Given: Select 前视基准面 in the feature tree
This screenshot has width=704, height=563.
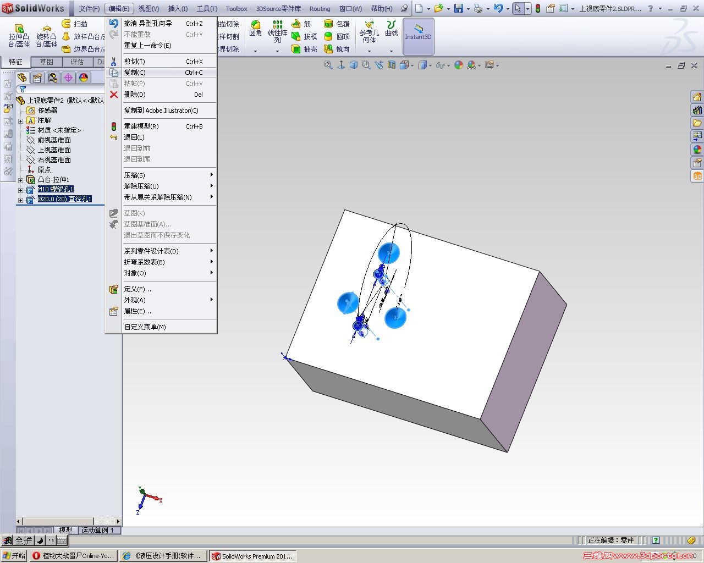Looking at the screenshot, I should pyautogui.click(x=54, y=140).
